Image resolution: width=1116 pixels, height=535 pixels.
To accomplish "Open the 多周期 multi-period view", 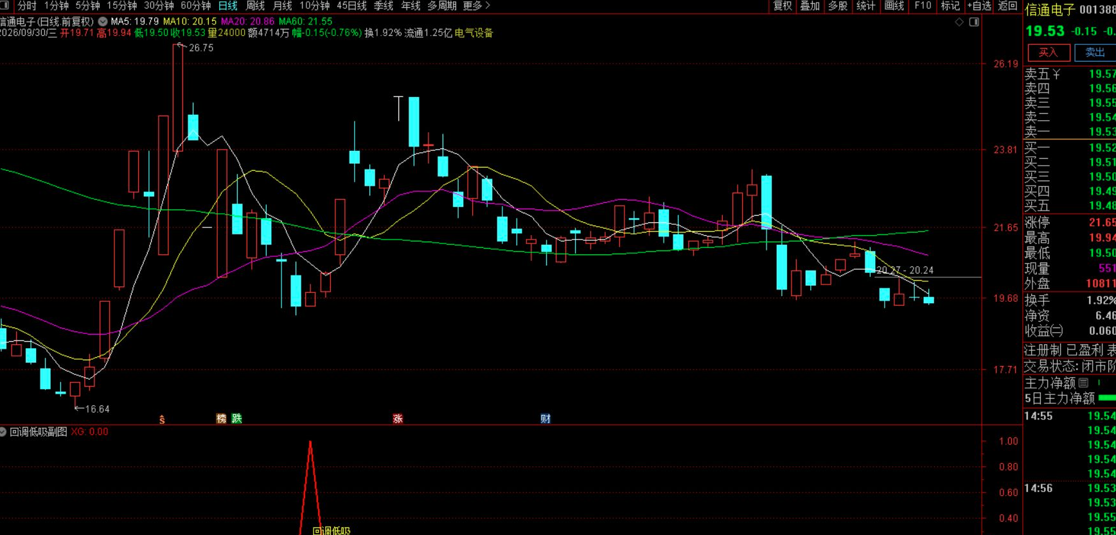I will 442,6.
